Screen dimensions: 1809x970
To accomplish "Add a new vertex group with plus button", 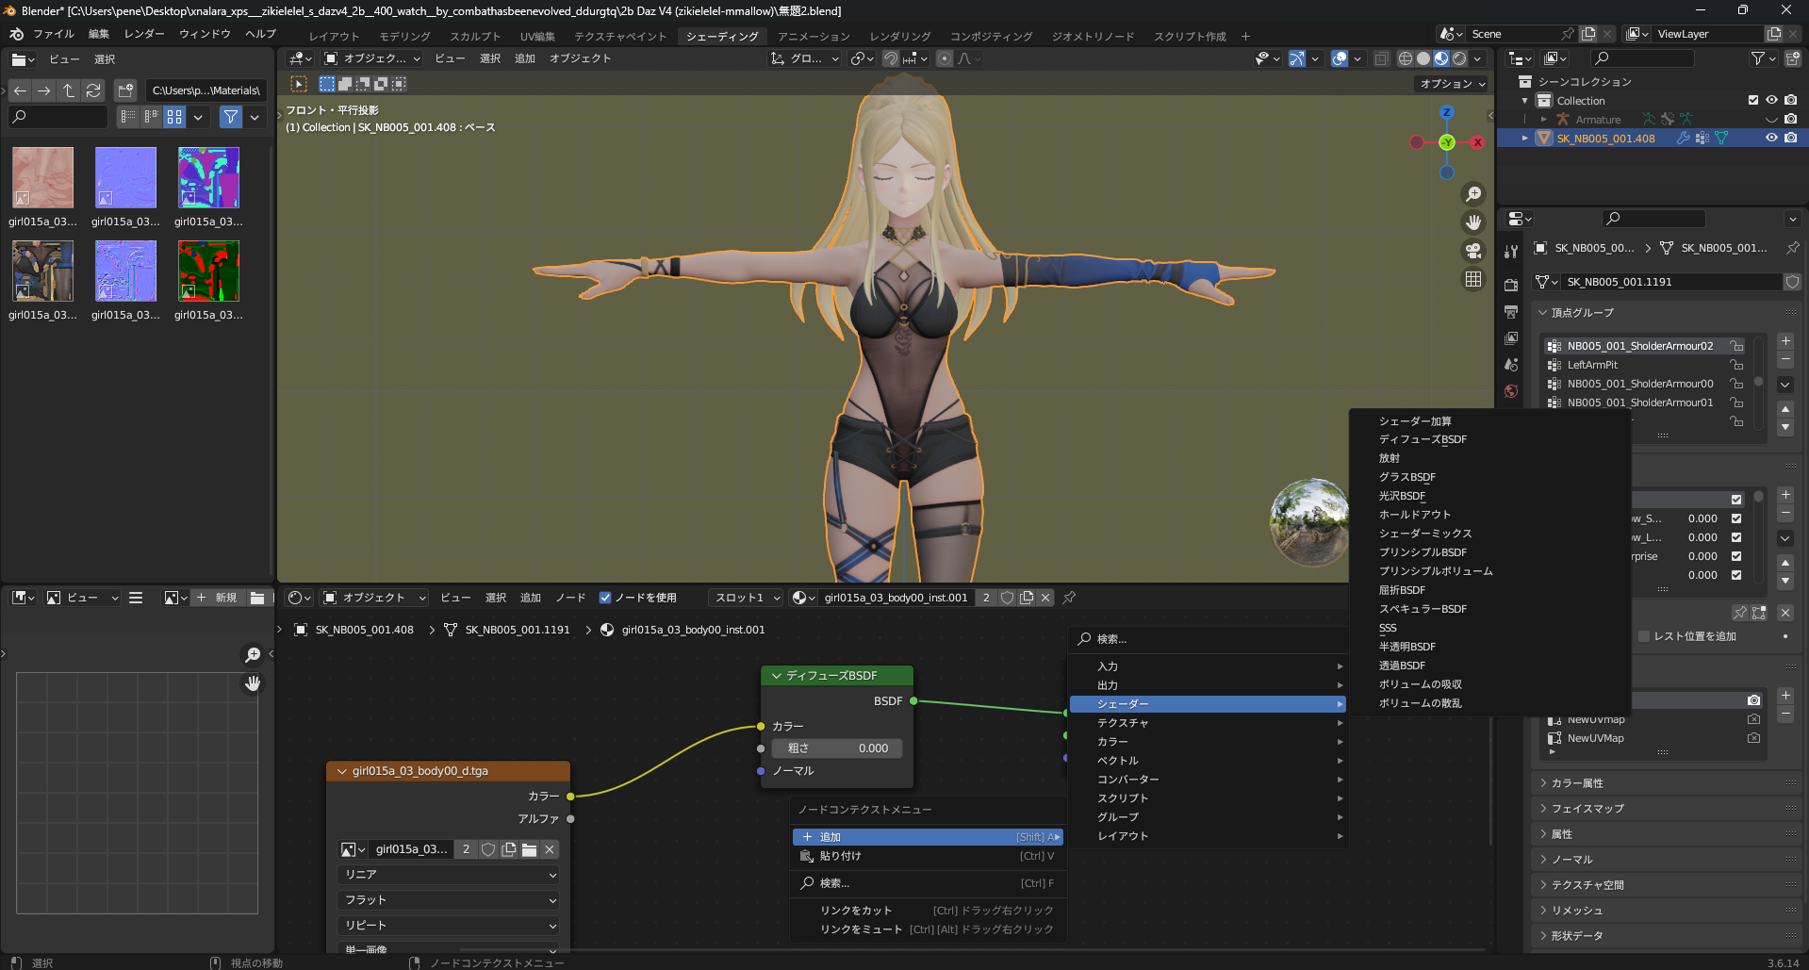I will point(1785,341).
